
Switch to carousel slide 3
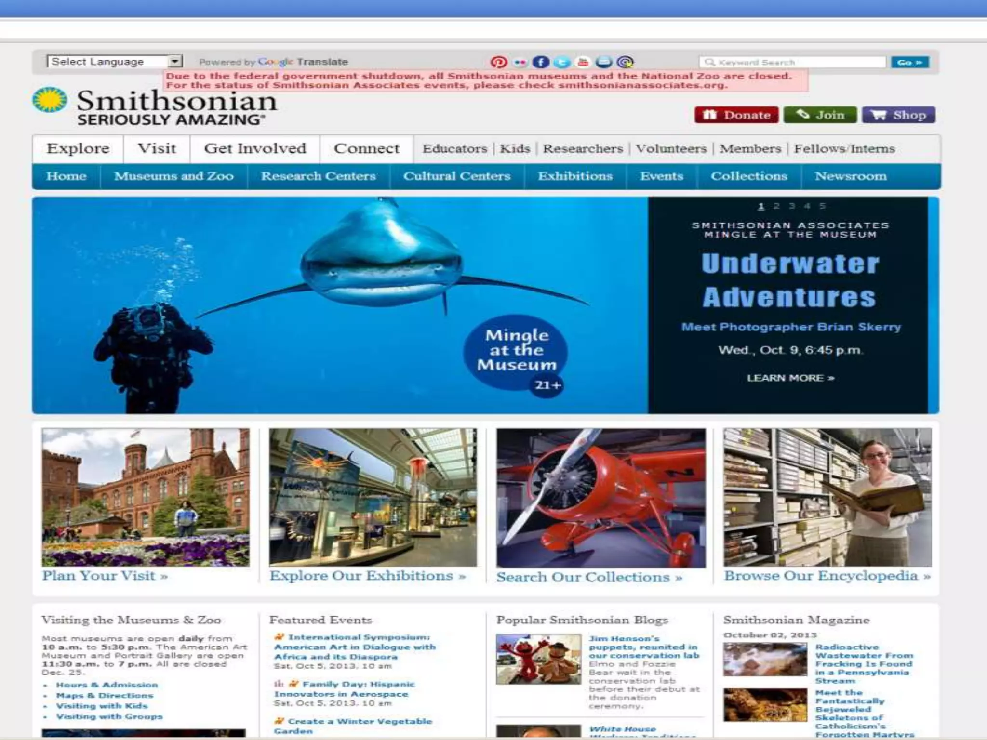click(x=792, y=206)
